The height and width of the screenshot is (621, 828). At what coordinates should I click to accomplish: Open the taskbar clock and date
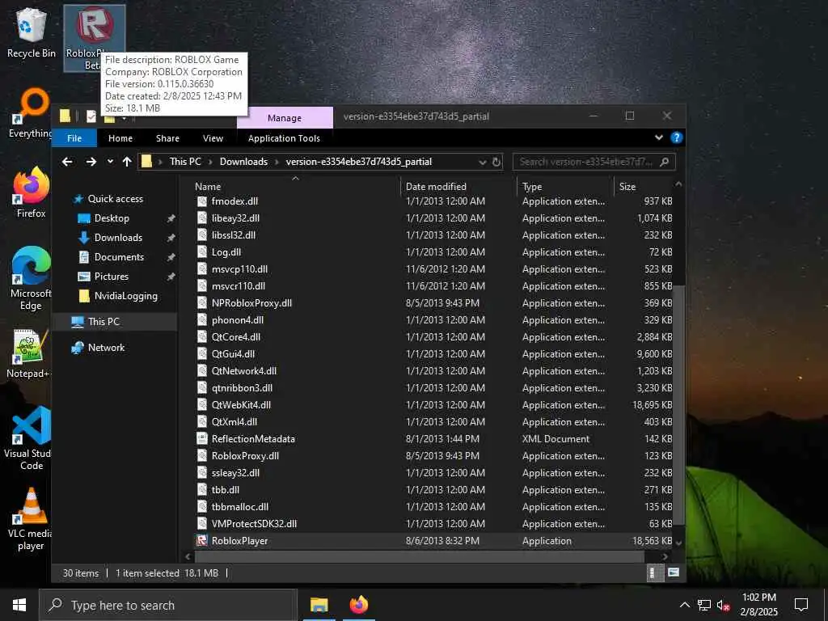pos(758,605)
